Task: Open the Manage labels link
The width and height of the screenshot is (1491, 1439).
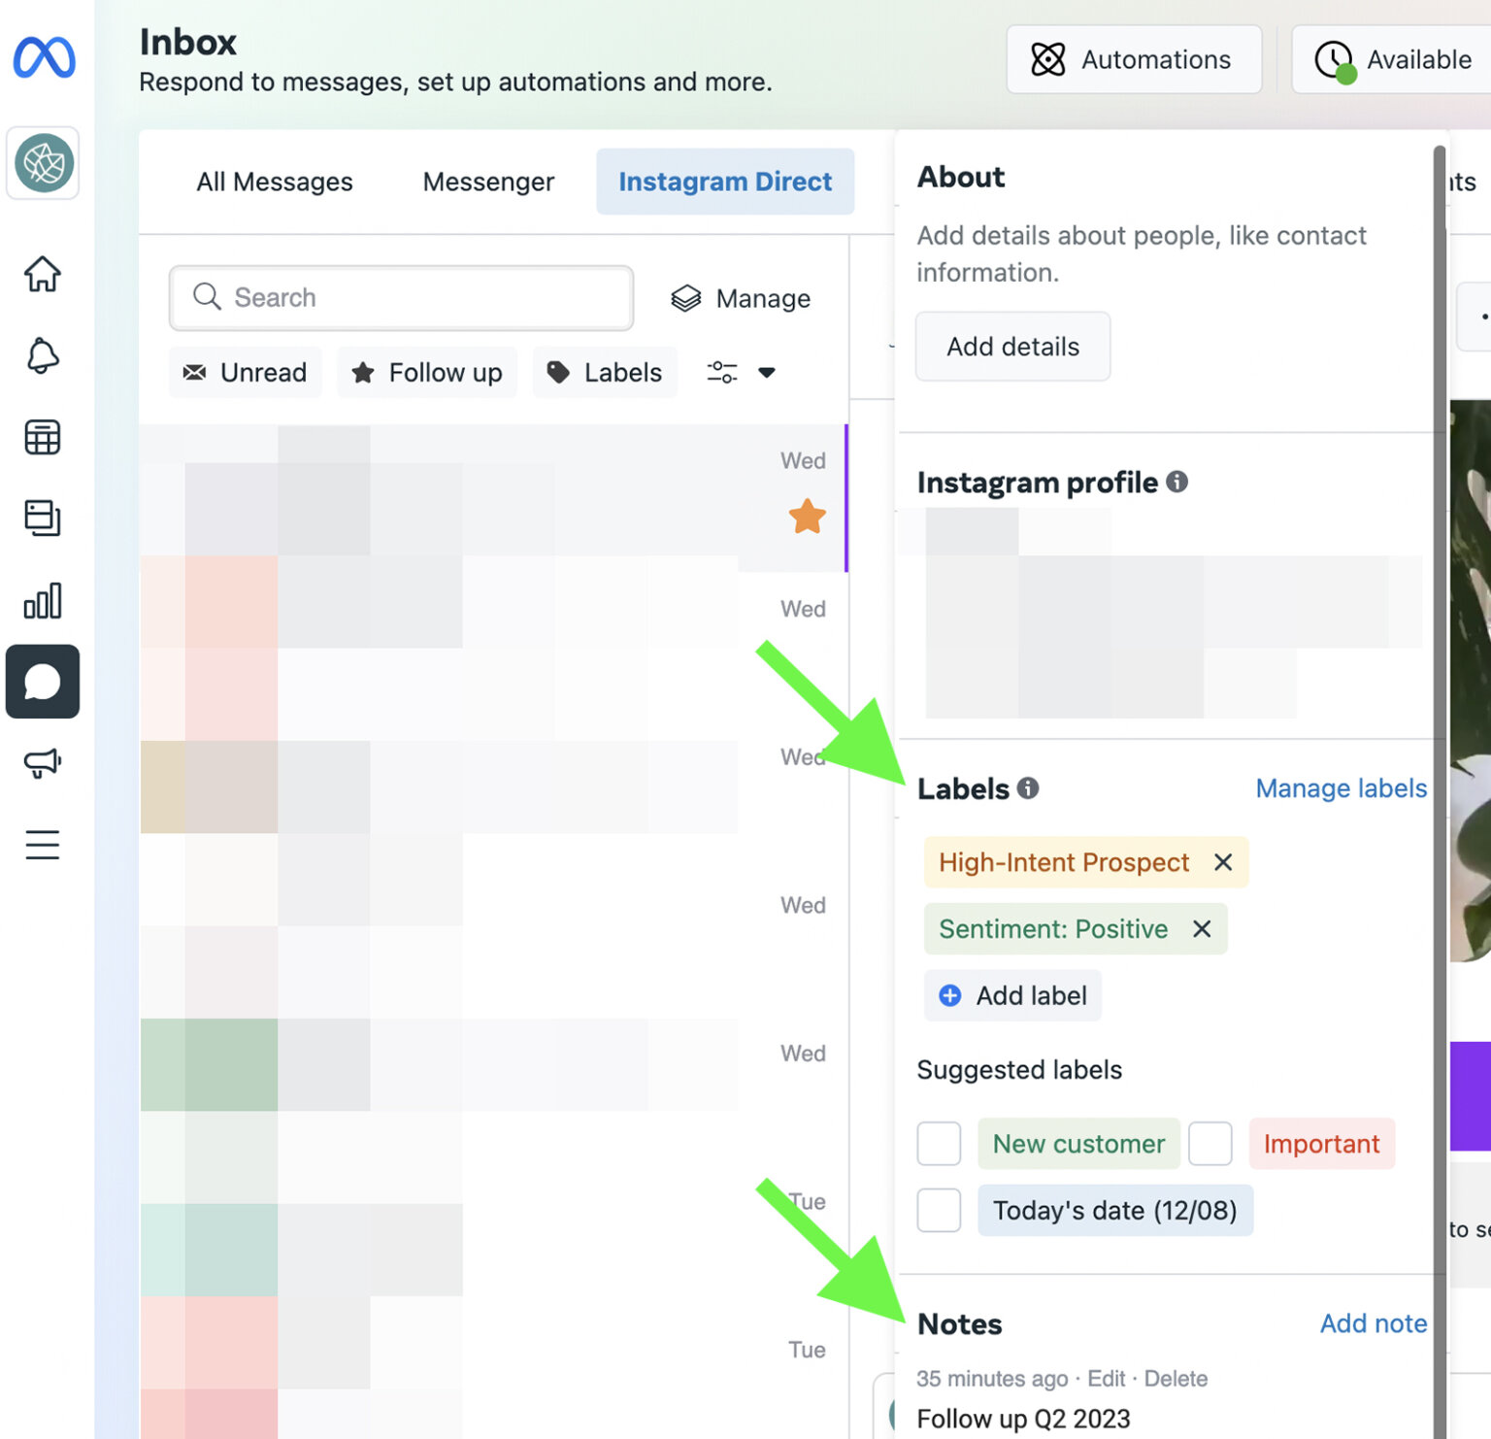Action: pyautogui.click(x=1341, y=788)
